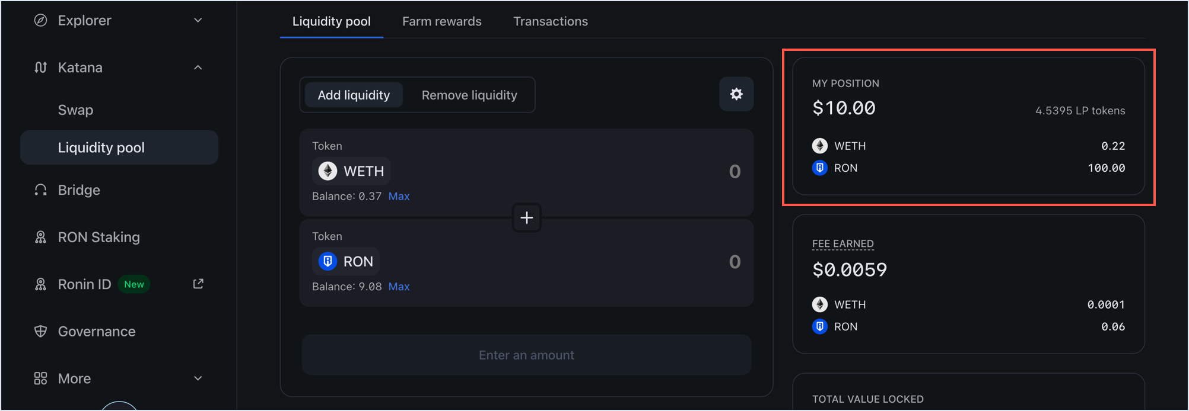The height and width of the screenshot is (411, 1189).
Task: Click the Governance shield icon
Action: pyautogui.click(x=40, y=332)
